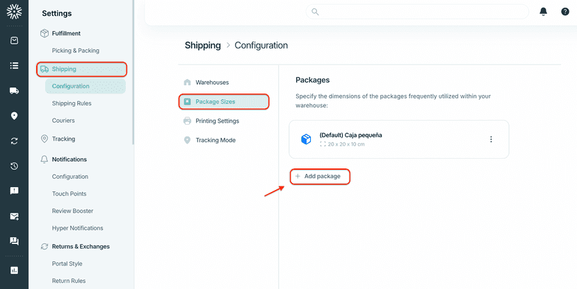Click the list icon in left rail
The width and height of the screenshot is (577, 289).
coord(14,66)
